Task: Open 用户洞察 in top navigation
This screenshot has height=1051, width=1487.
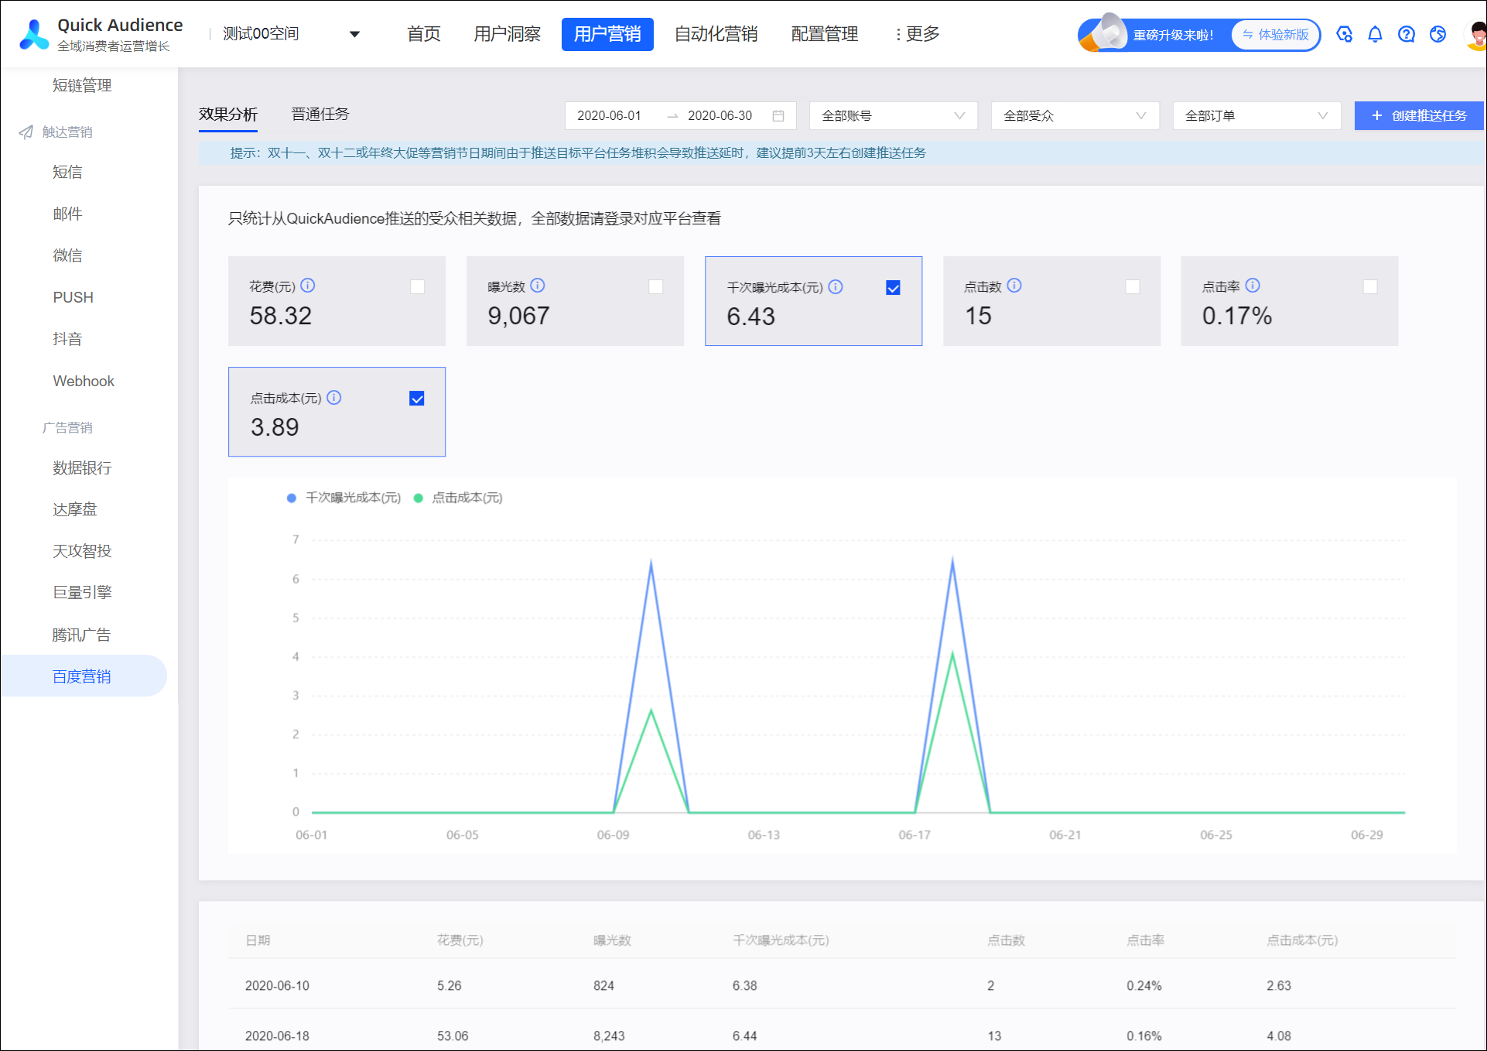Action: click(508, 34)
